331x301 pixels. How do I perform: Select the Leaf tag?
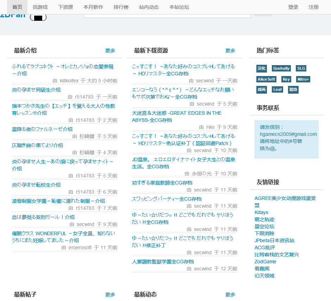277,89
